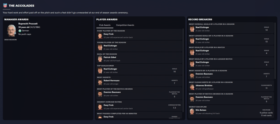
Task: Open Davy Frick under Fans' Player of the Season
Action: (x=109, y=34)
